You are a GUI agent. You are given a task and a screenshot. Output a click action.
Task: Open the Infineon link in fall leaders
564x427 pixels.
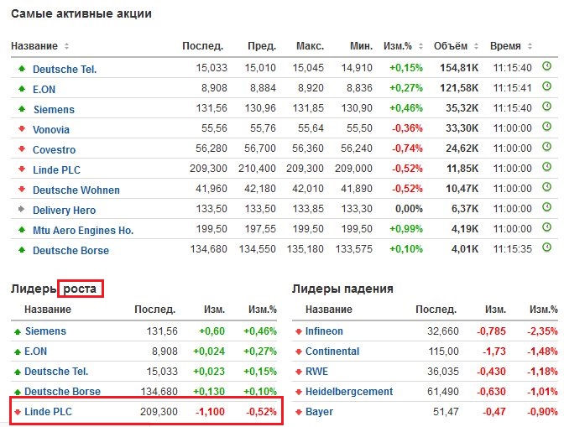coord(324,331)
